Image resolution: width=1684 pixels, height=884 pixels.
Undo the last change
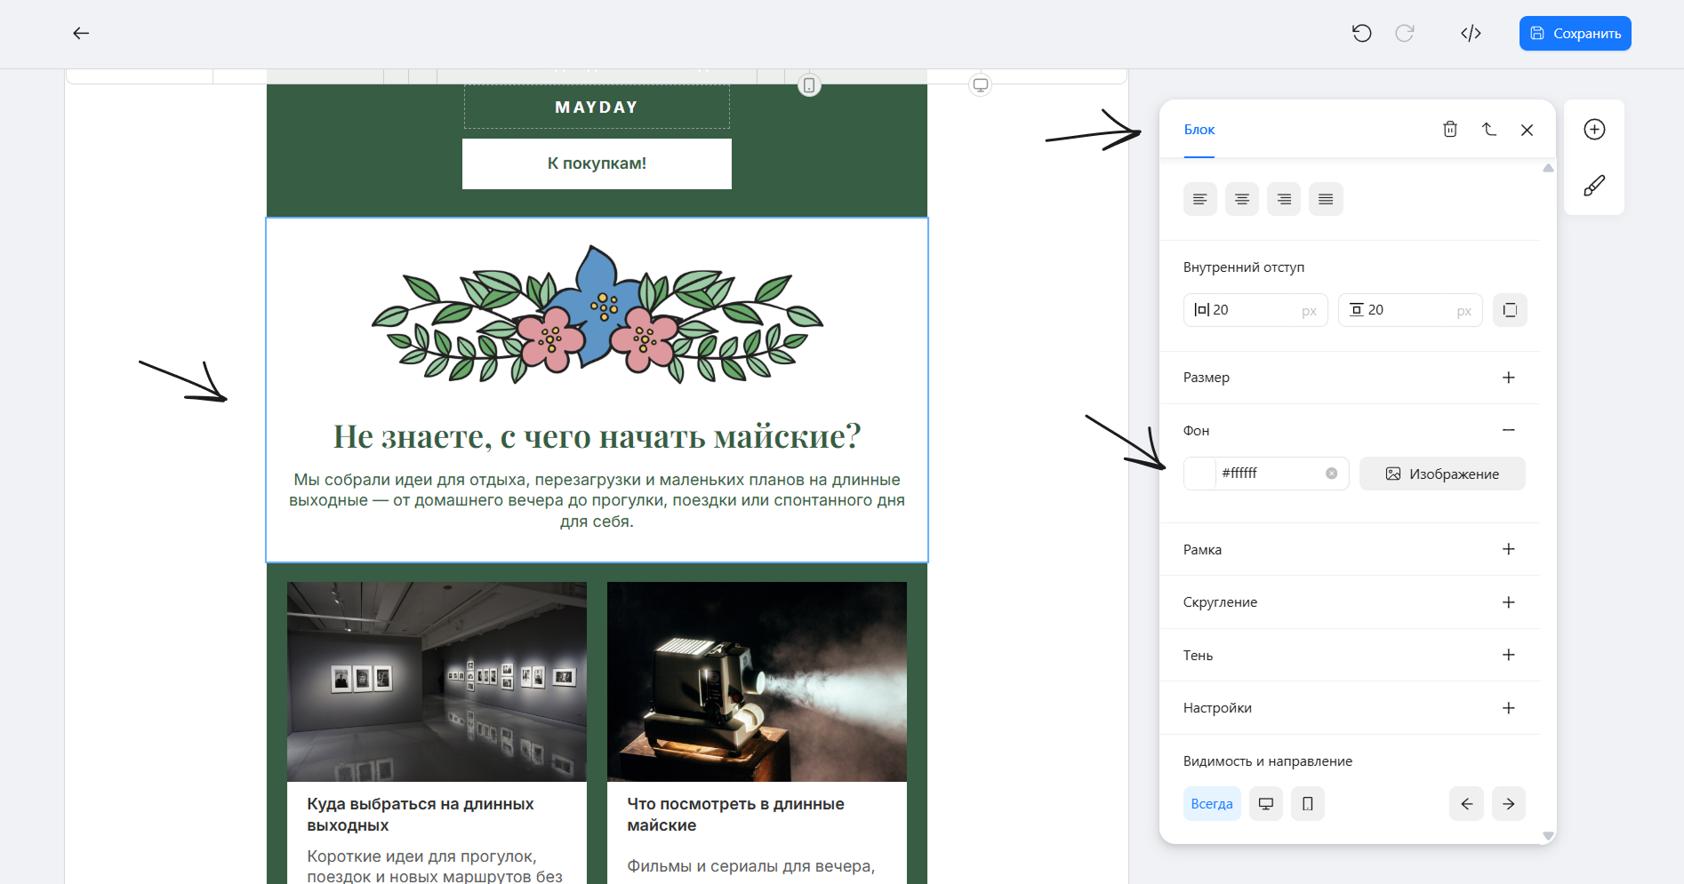click(1361, 34)
